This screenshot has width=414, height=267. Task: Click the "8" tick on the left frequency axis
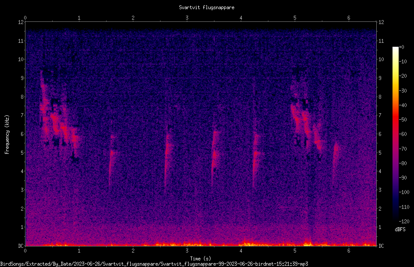pyautogui.click(x=22, y=97)
